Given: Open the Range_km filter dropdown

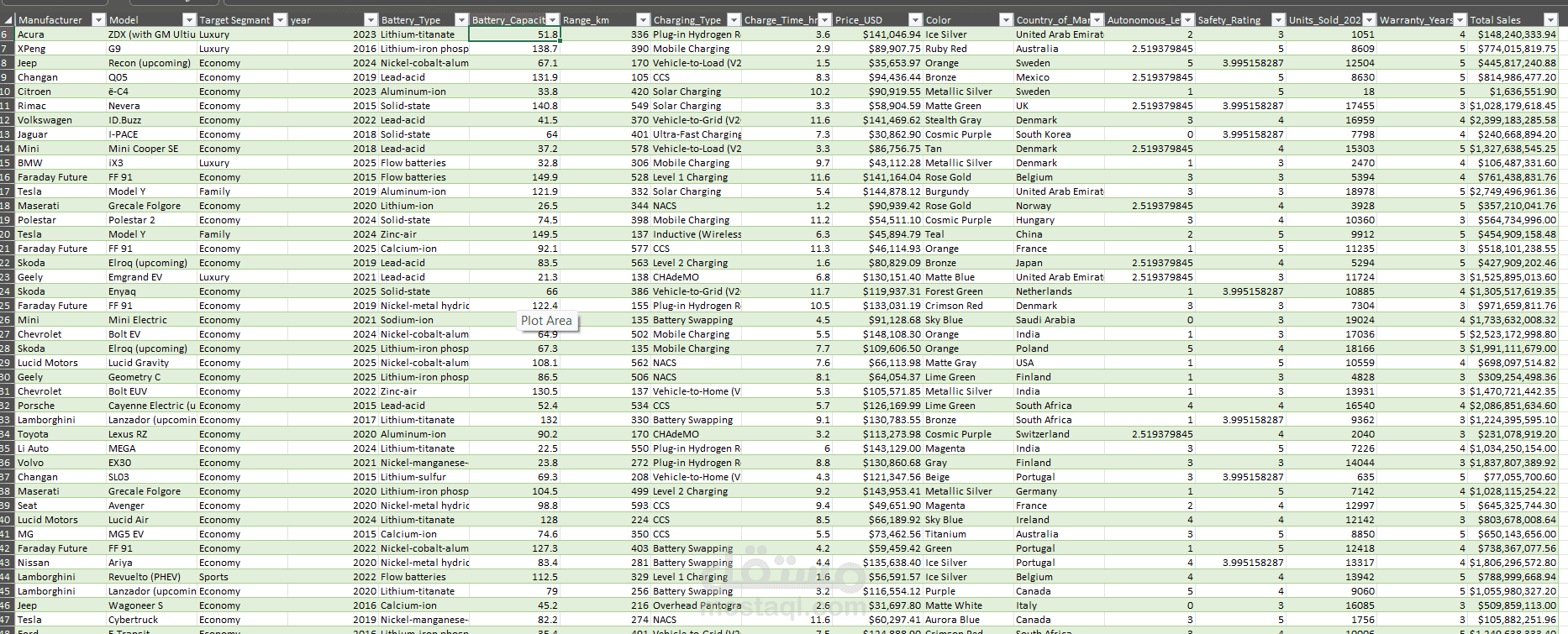Looking at the screenshot, I should coord(643,19).
